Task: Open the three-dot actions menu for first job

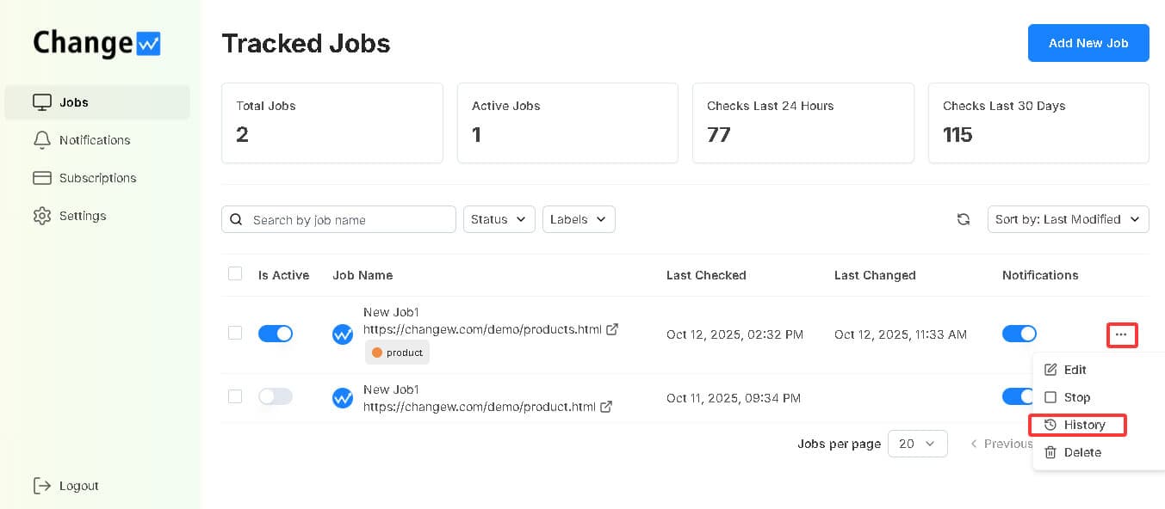Action: [x=1121, y=334]
